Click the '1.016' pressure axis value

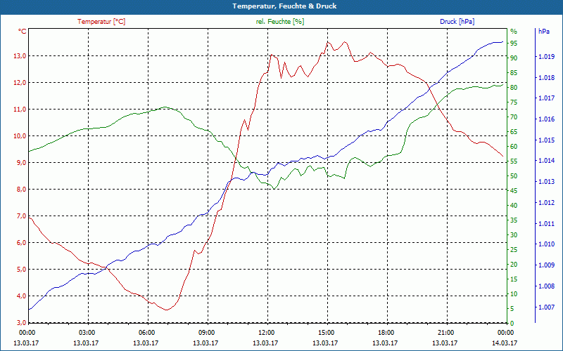(x=546, y=119)
